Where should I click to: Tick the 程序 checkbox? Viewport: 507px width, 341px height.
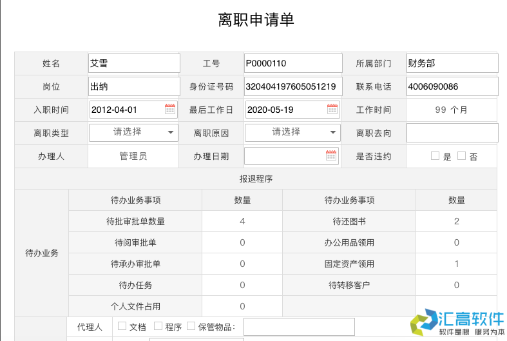158,326
